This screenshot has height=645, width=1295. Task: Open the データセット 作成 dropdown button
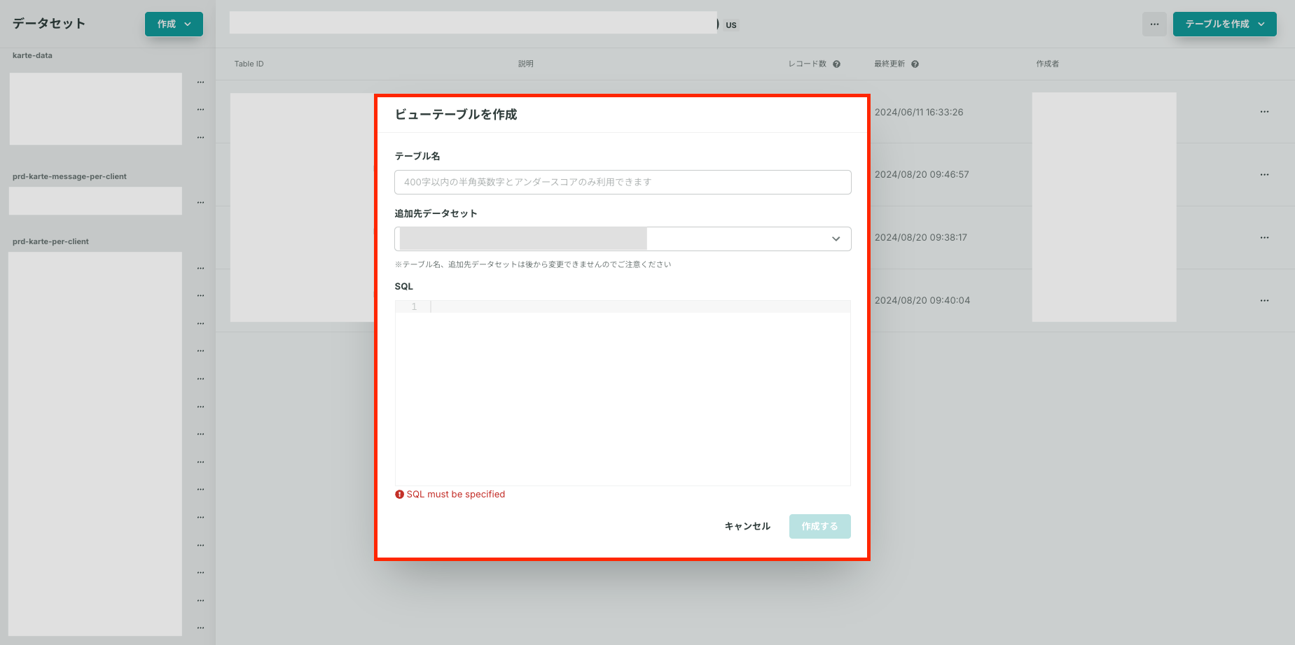pos(174,24)
